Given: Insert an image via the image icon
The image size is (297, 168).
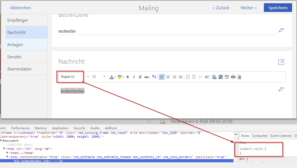Looking at the screenshot, I should coord(220,77).
